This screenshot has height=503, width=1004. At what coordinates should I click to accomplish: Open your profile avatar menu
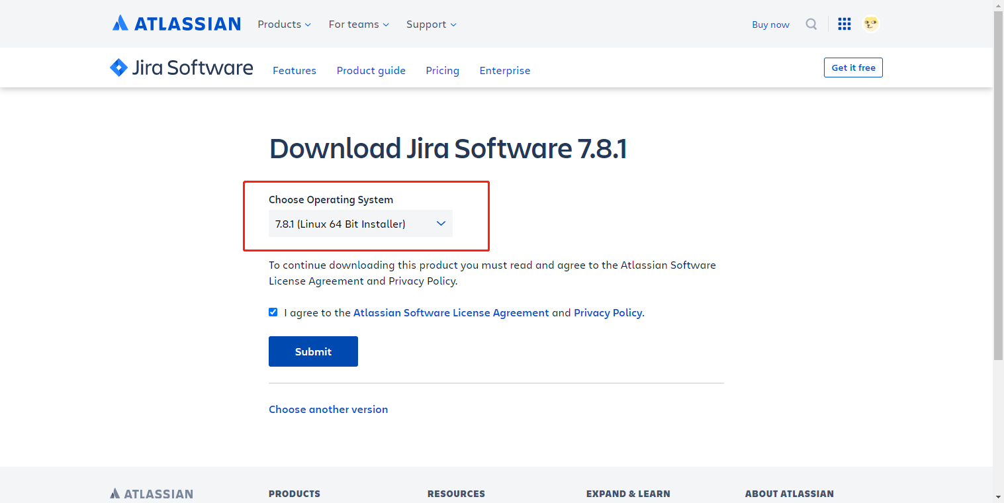[870, 24]
